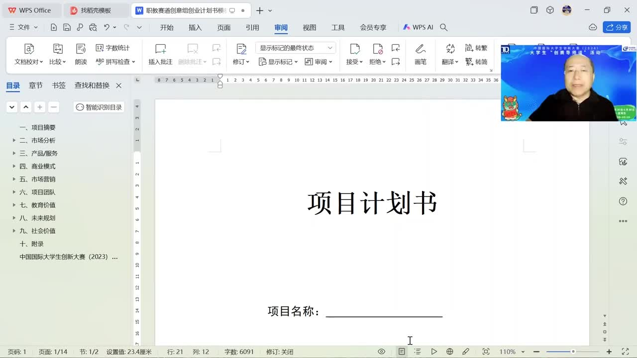Click the 拒绝 reject change icon
Screen dimensions: 637x358
[x=377, y=49]
